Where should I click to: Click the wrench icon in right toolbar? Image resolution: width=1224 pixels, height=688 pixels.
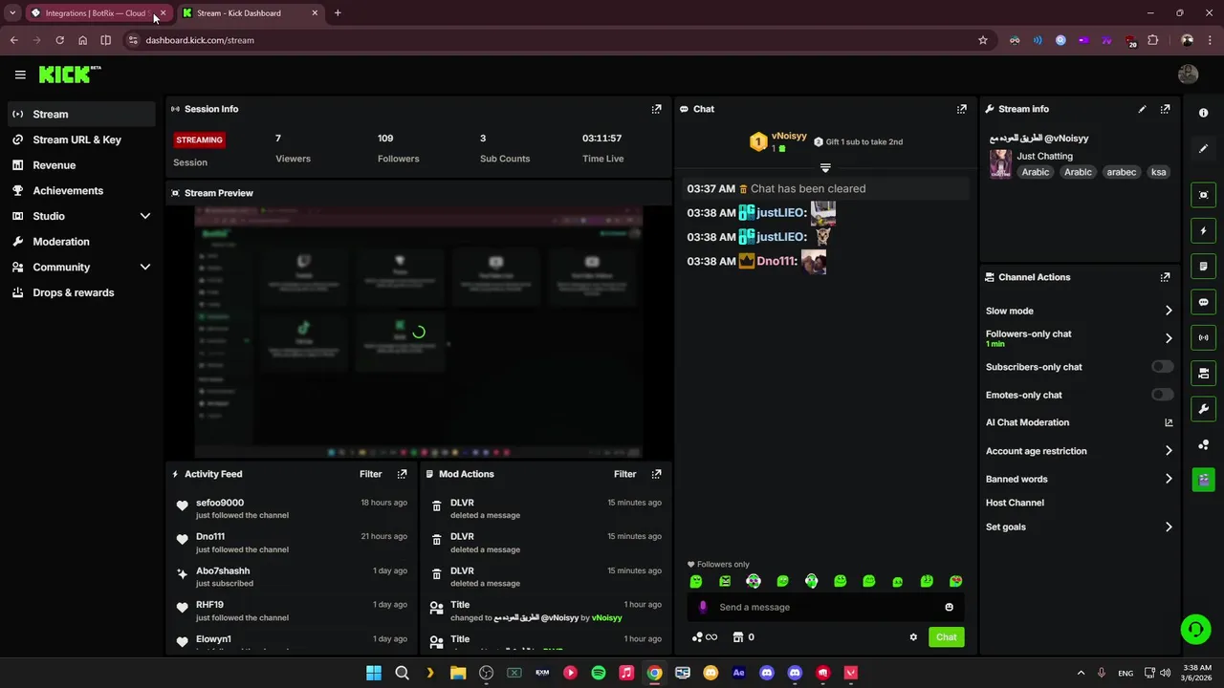[1204, 409]
